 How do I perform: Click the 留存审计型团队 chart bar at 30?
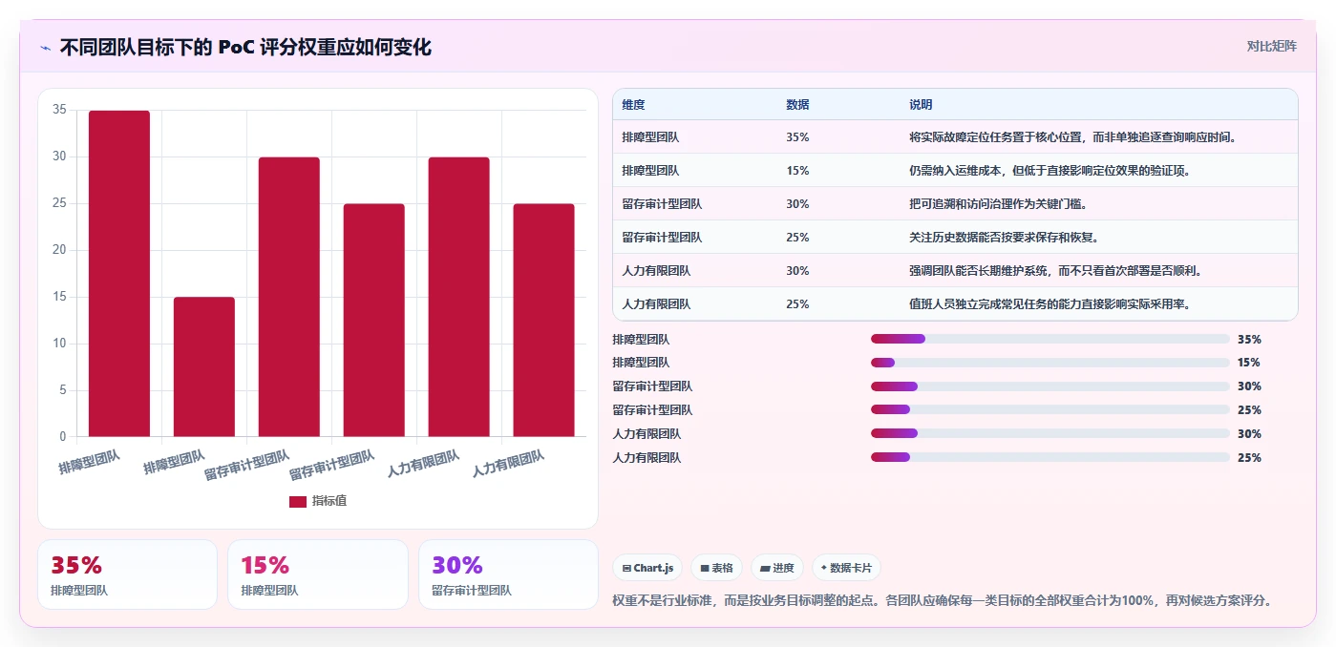pos(289,297)
